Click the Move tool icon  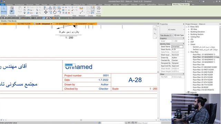[46, 12]
